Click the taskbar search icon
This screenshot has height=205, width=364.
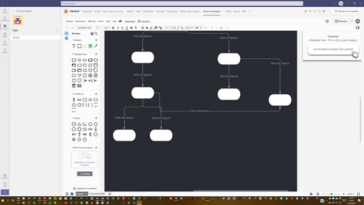8,200
